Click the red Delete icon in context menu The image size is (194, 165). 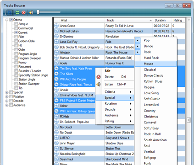point(99,77)
